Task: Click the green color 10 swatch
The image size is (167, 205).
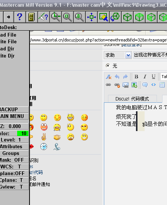Action: pyautogui.click(x=23, y=133)
